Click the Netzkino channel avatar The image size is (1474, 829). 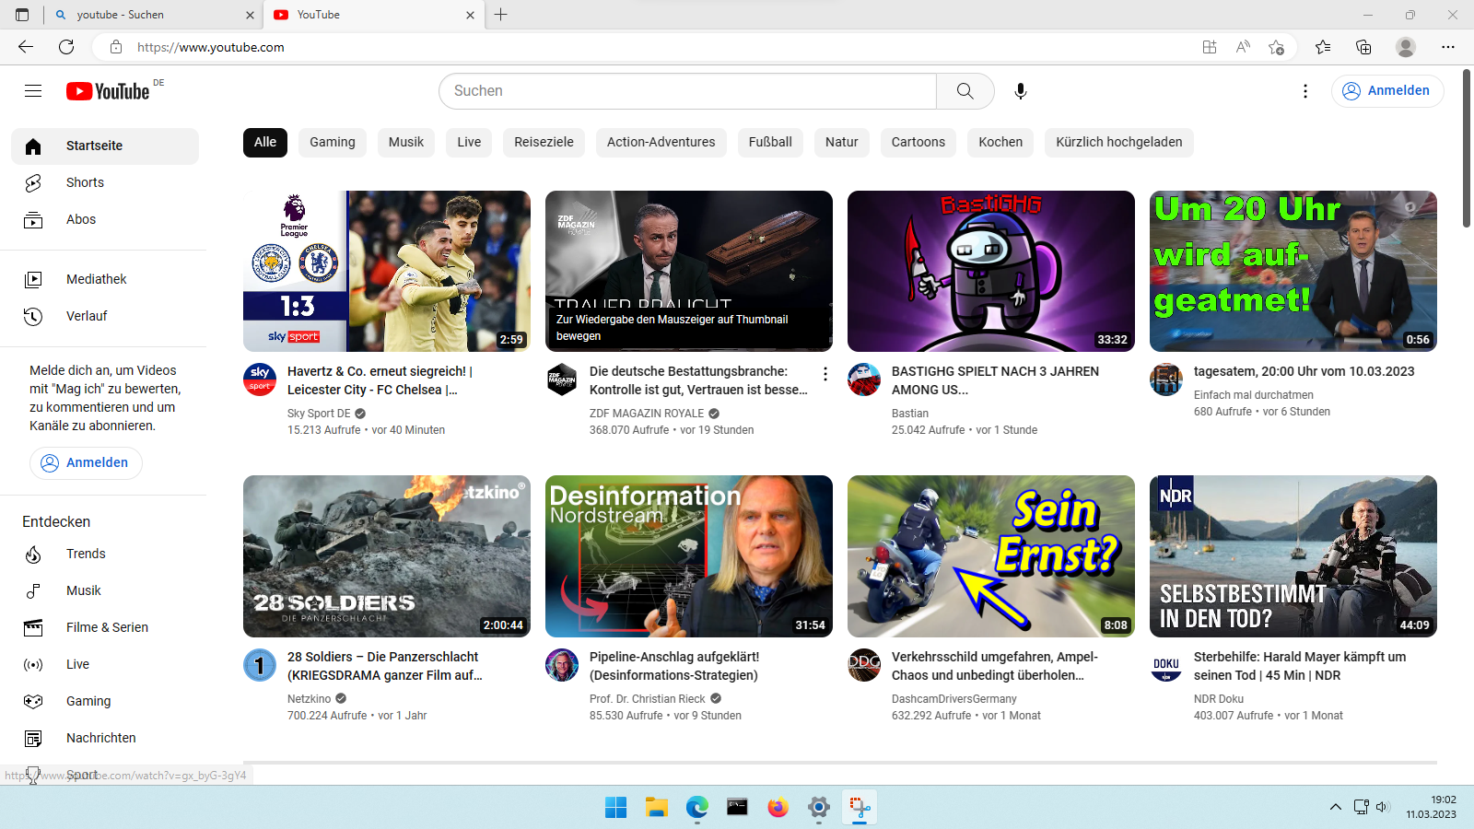[x=260, y=664]
